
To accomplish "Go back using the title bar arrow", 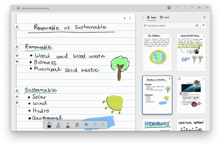I will coord(14,8).
